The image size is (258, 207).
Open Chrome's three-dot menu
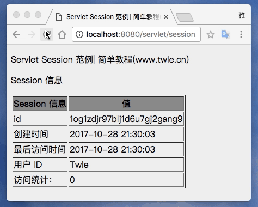point(241,34)
